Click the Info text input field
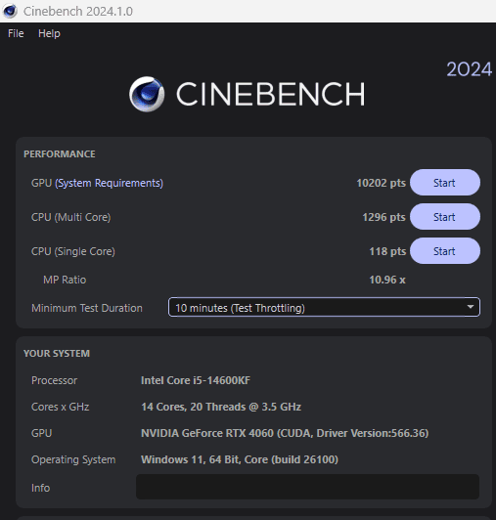 pyautogui.click(x=307, y=487)
